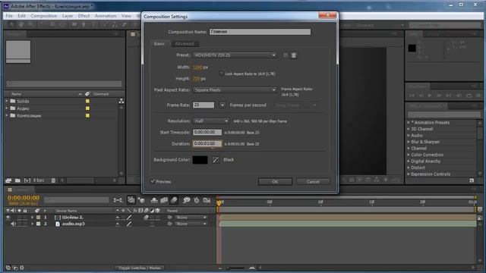Click the black Background Color swatch

(200, 160)
